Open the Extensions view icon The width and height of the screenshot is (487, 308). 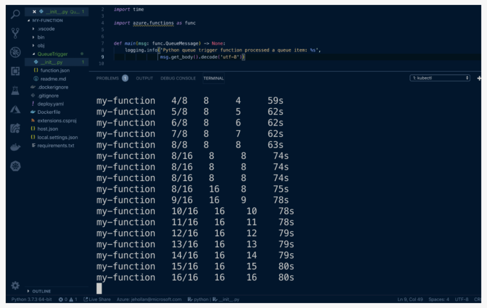(x=15, y=71)
